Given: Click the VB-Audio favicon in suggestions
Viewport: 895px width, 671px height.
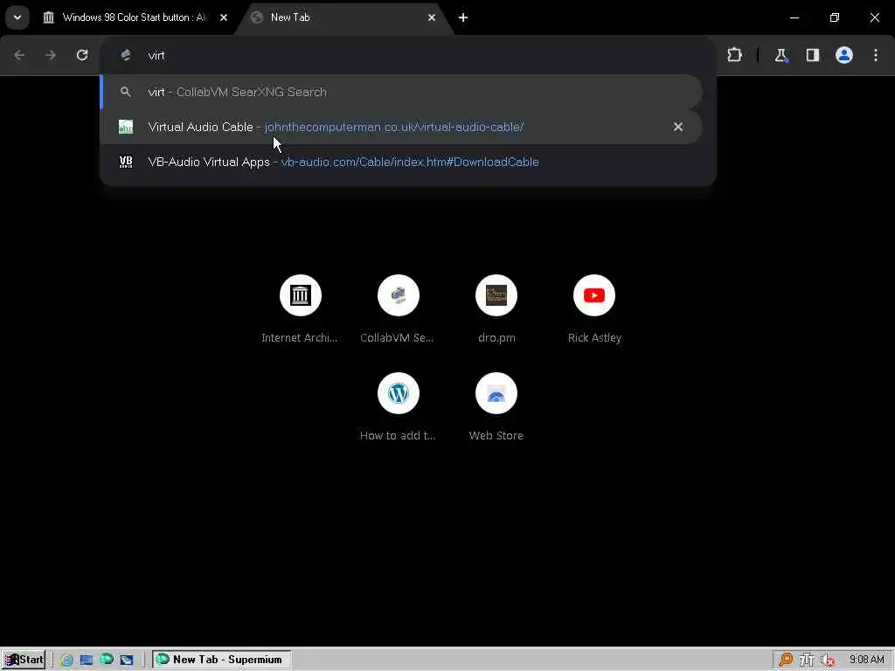Looking at the screenshot, I should click(126, 162).
